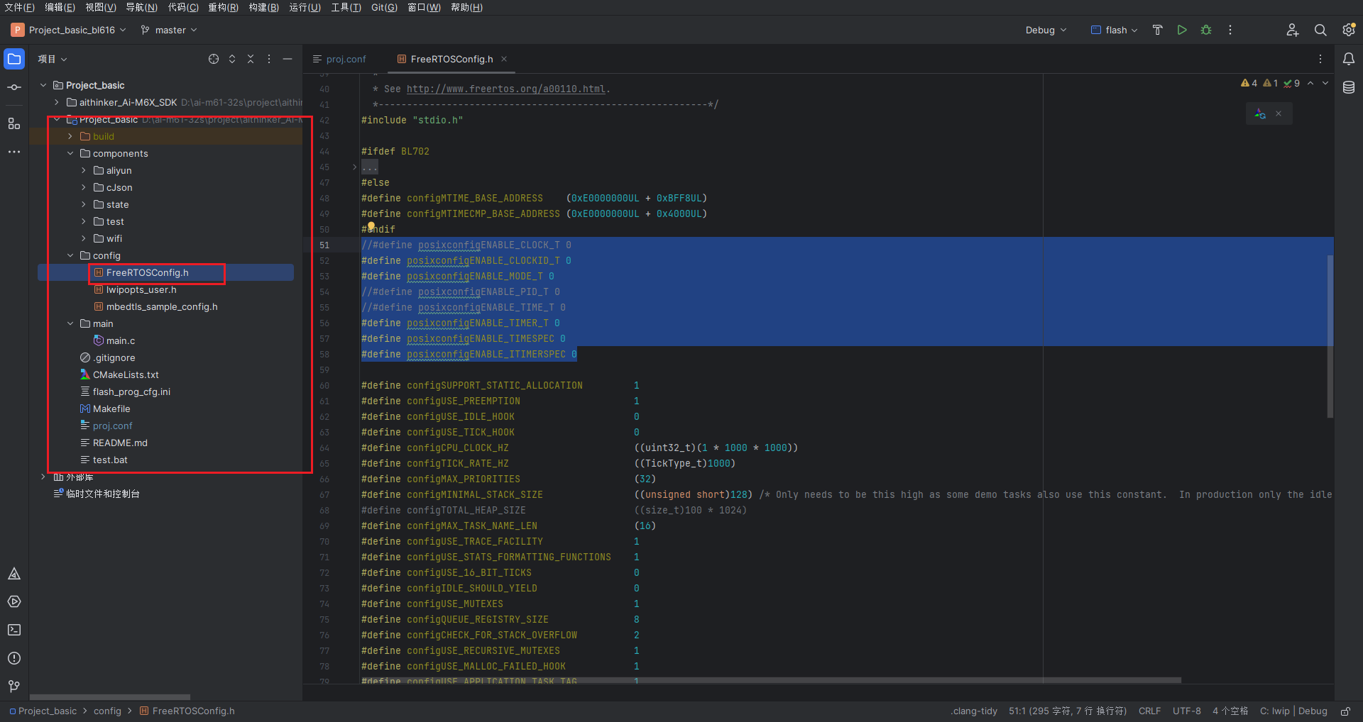Expand the aithinker_Ai-M6X_SDK folder
1363x722 pixels.
point(57,102)
